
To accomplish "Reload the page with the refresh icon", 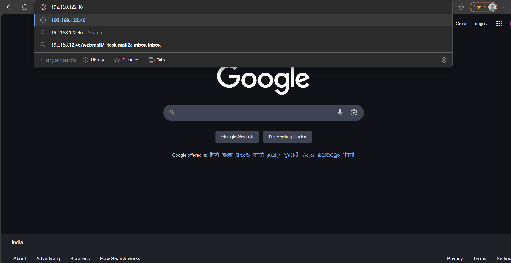I will 25,7.
